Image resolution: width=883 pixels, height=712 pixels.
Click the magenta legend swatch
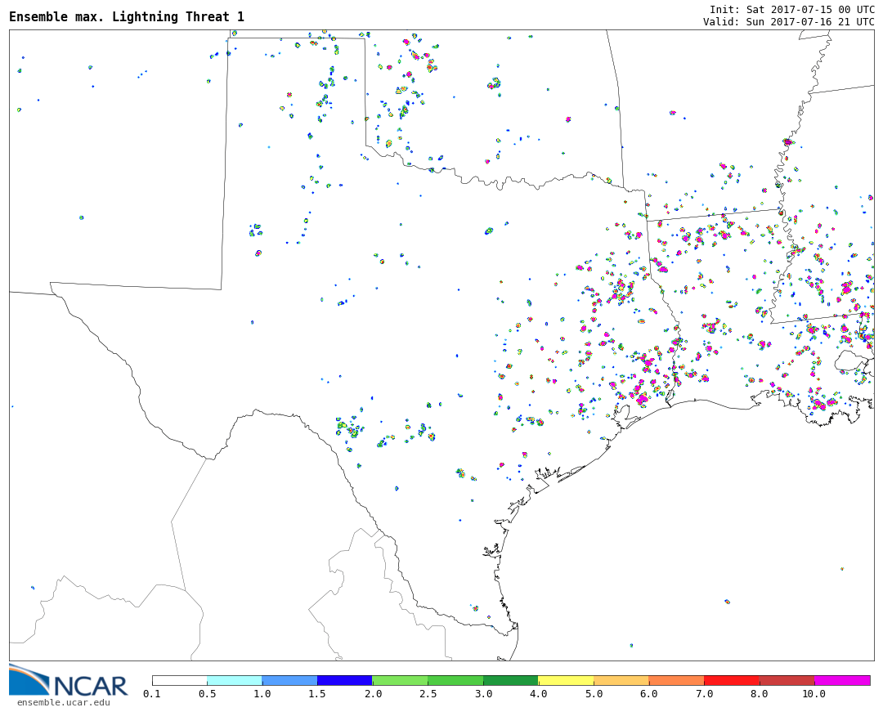pyautogui.click(x=842, y=680)
